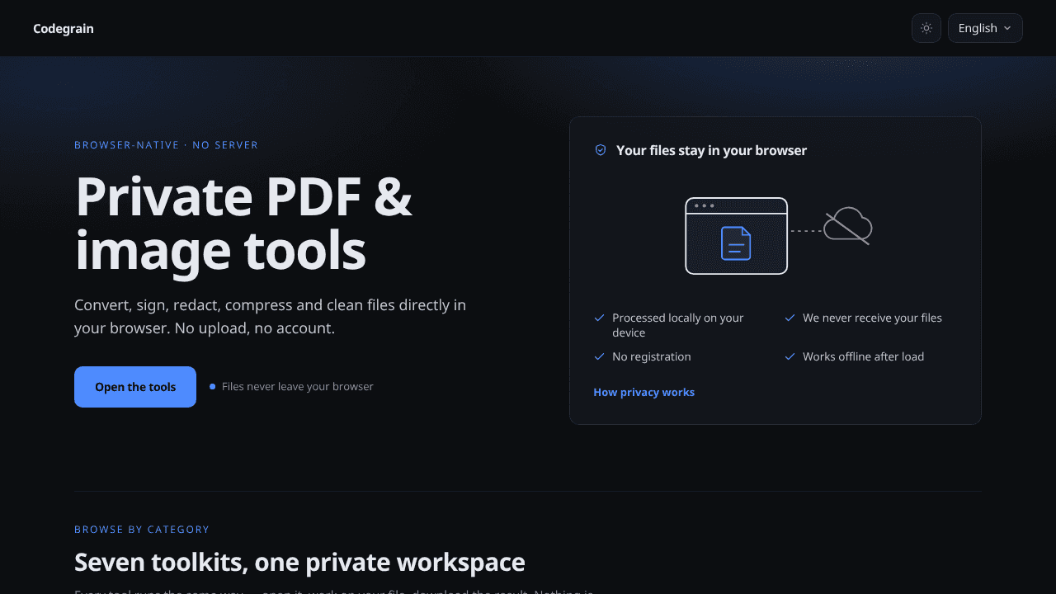Click blue dot beside Files never leave your browser
The image size is (1056, 594).
tap(212, 386)
